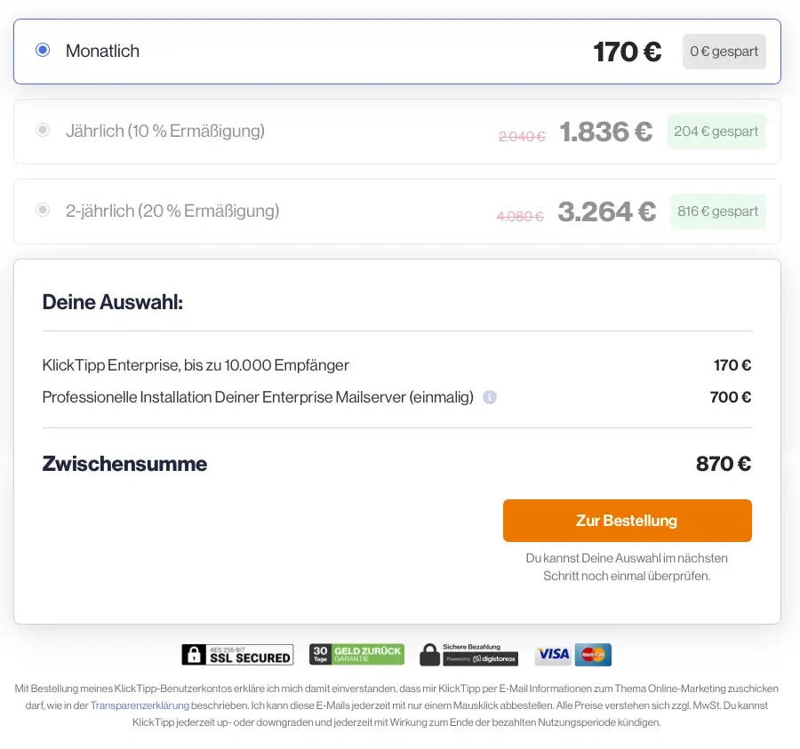Viewport: 800px width, 749px height.
Task: Click the 30 Tage Geld Zurück badge
Action: point(356,654)
